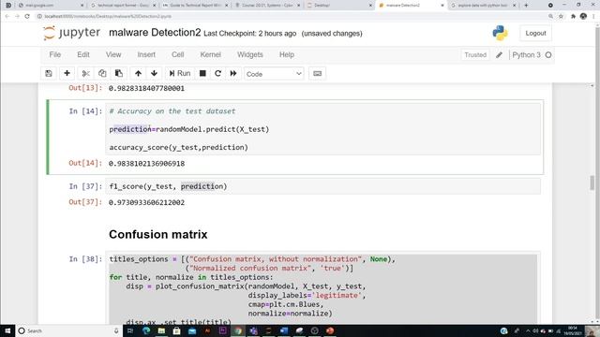Click the Out[14] value 0.9838102136906918
600x337 pixels.
[x=146, y=164]
